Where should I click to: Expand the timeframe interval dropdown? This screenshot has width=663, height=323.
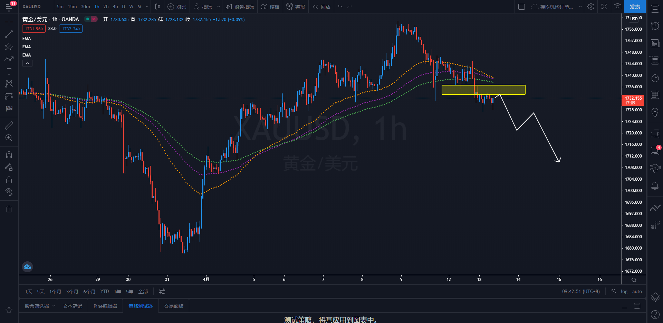point(147,7)
